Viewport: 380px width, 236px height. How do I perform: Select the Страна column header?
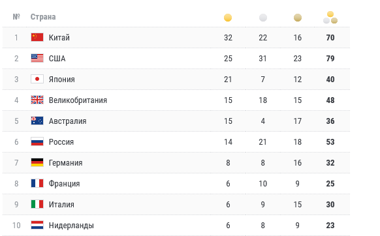(43, 17)
